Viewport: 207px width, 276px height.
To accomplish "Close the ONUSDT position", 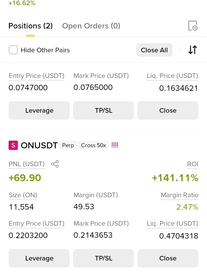I will coord(168,258).
